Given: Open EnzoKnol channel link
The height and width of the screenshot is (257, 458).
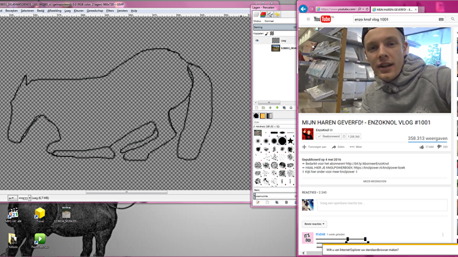Looking at the screenshot, I should pos(322,130).
